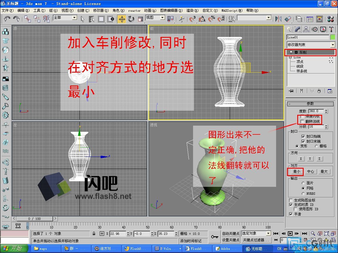The height and width of the screenshot is (253, 338).
Task: Uncheck the 封口始端 (Cap Start) checkbox
Action: coord(303,136)
